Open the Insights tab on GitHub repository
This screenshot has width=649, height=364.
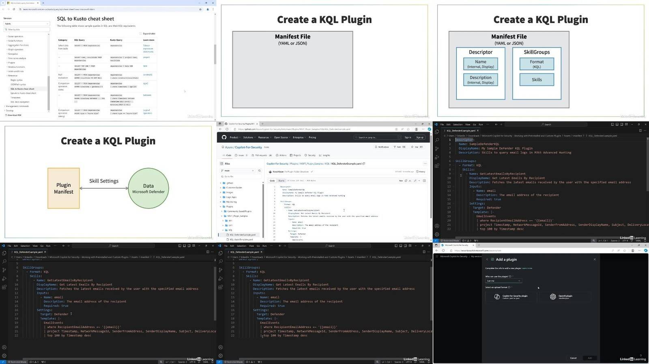(x=324, y=155)
